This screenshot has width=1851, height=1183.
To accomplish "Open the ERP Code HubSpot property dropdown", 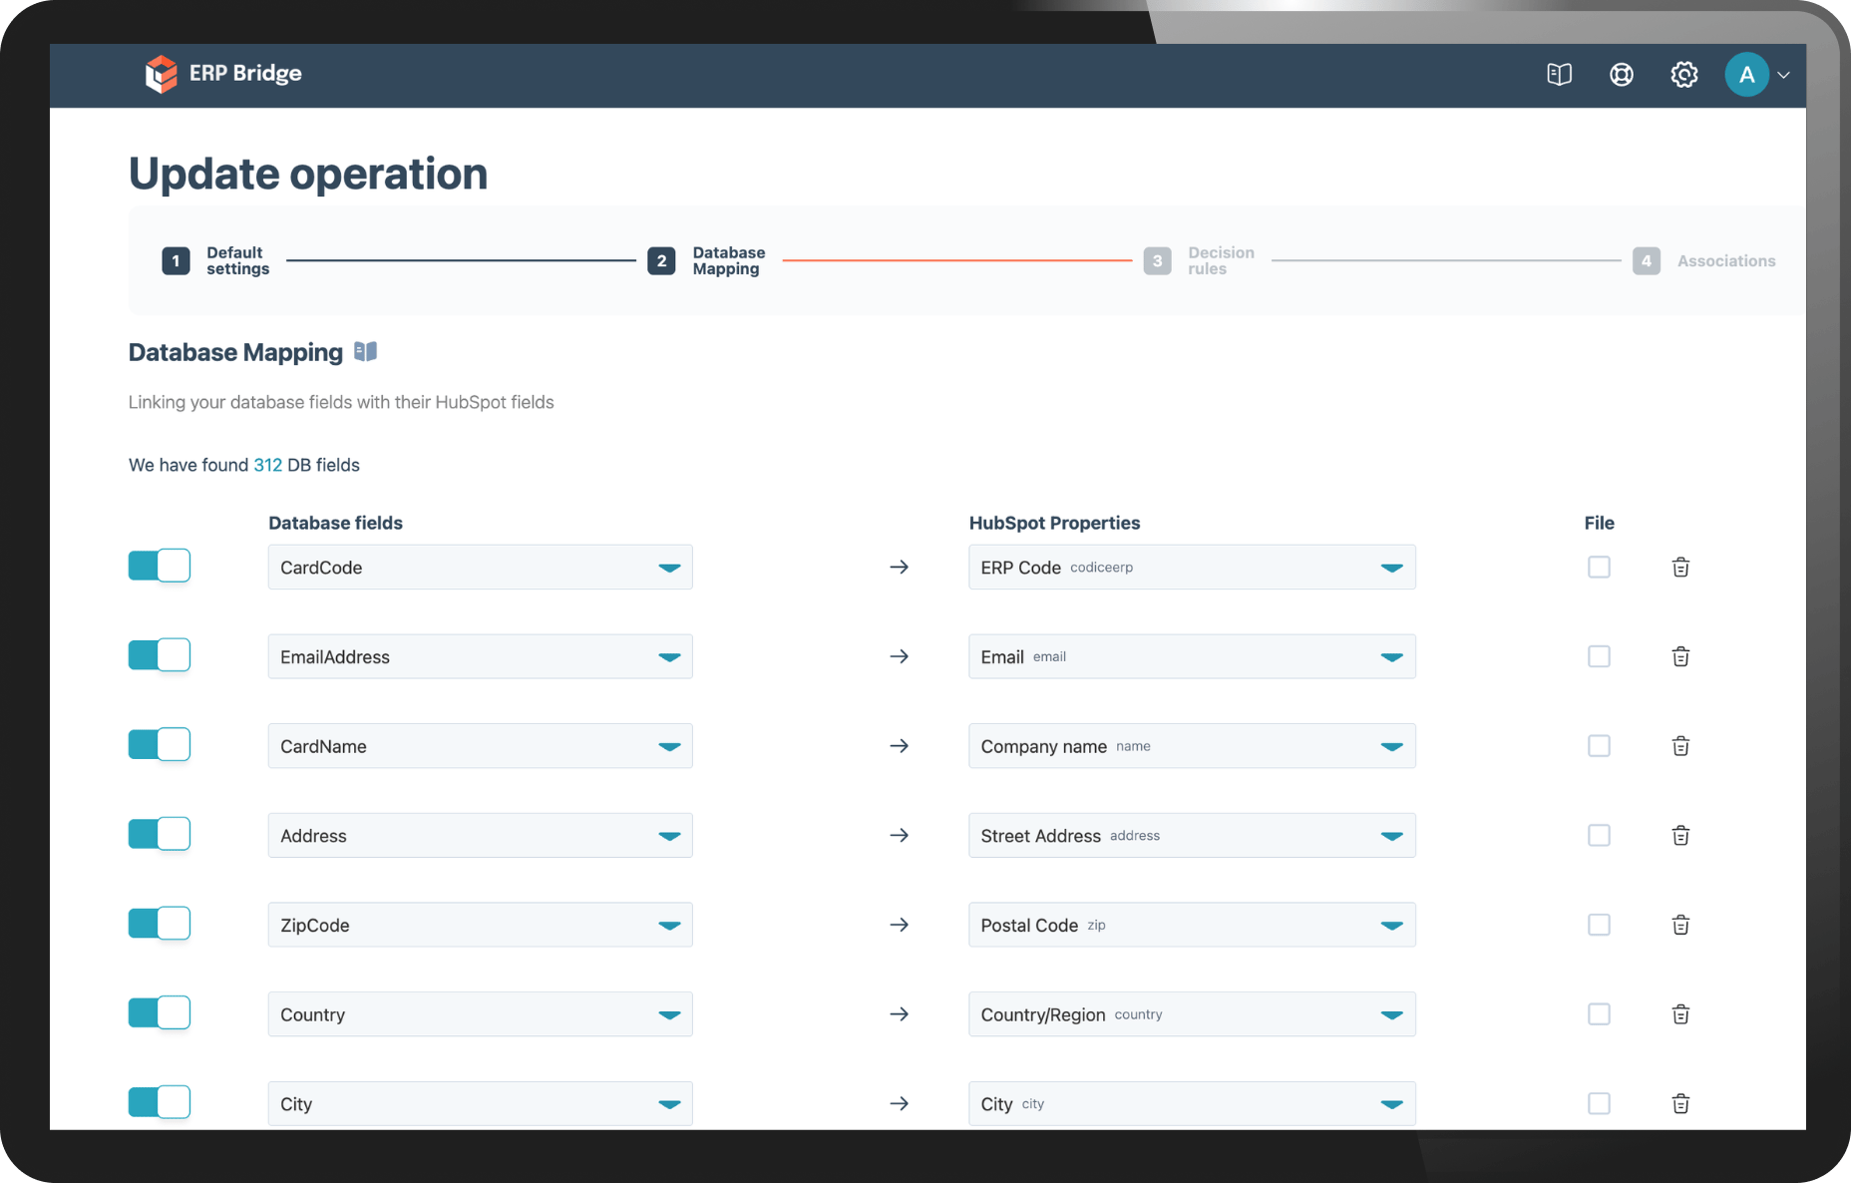I will tap(1192, 567).
